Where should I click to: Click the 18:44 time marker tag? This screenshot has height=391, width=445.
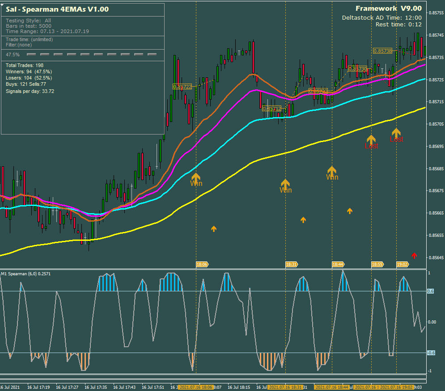click(x=338, y=265)
